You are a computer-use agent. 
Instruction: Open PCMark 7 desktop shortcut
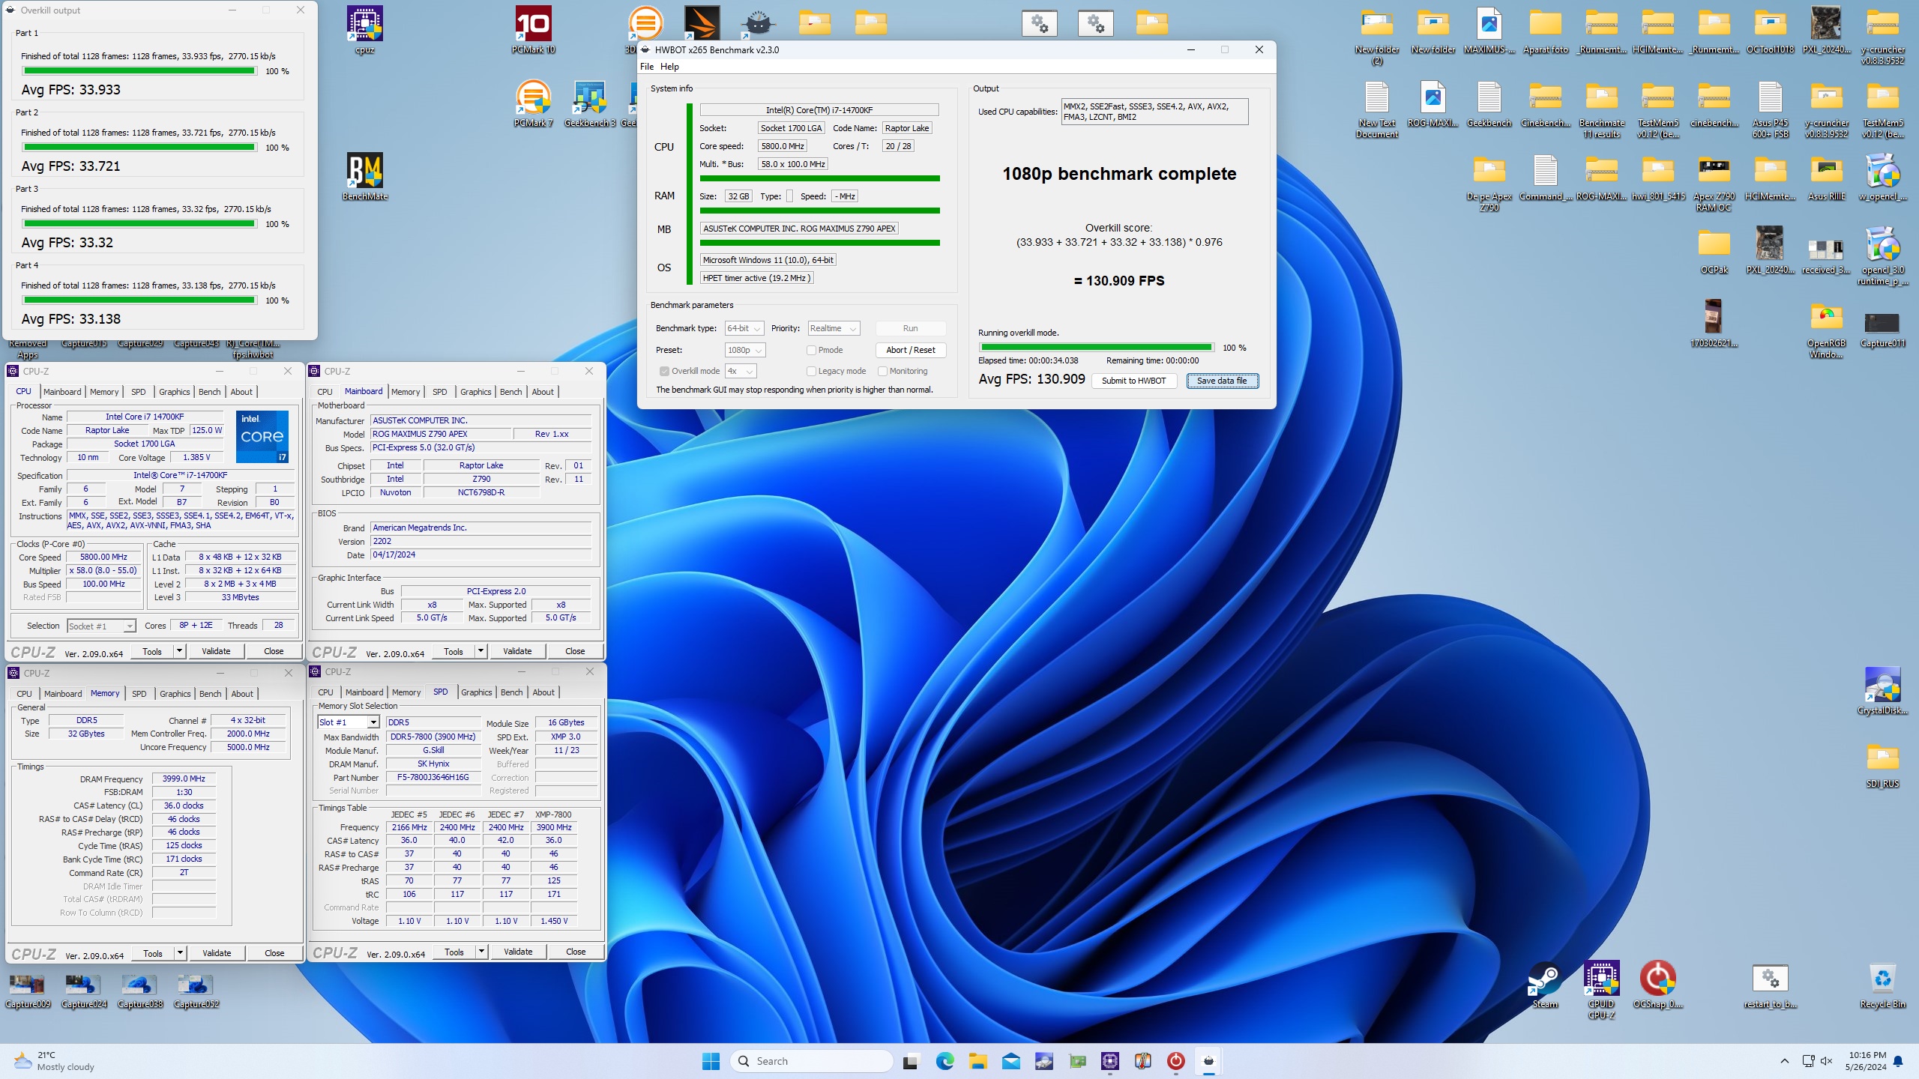click(x=534, y=103)
